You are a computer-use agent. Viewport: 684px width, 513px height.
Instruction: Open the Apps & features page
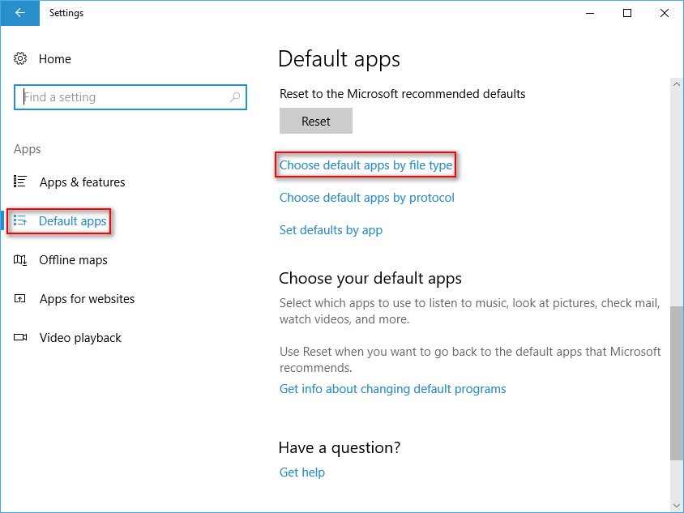coord(82,182)
